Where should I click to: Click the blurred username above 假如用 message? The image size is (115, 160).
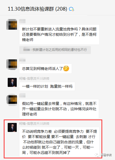point(22,95)
